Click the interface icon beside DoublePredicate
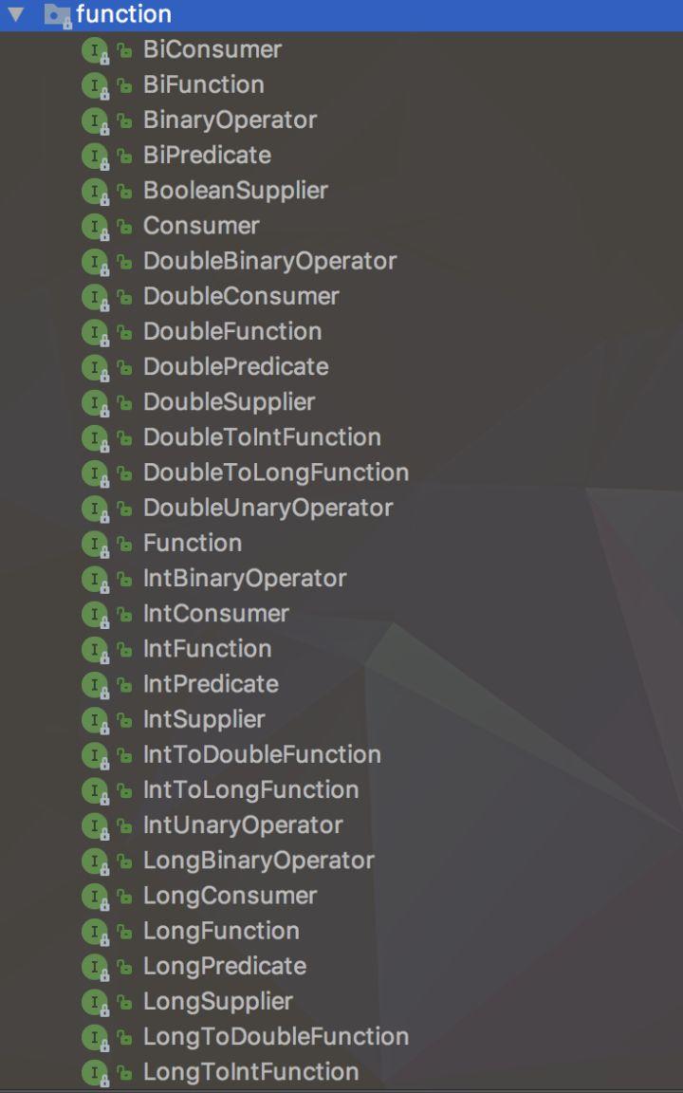 [x=95, y=366]
